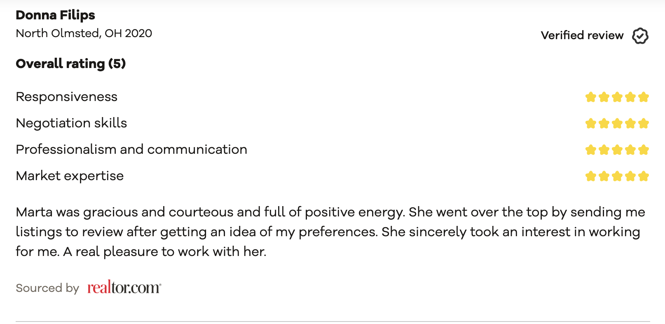Viewport: 665px width, 324px height.
Task: Click the second star of Responsiveness rating
Action: (604, 97)
